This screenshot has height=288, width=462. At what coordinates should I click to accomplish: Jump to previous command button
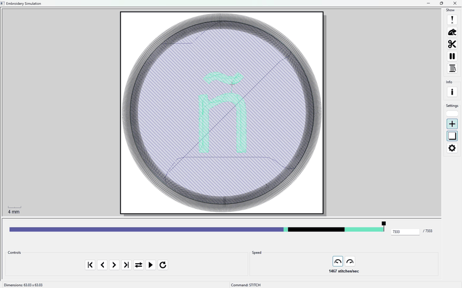click(90, 265)
